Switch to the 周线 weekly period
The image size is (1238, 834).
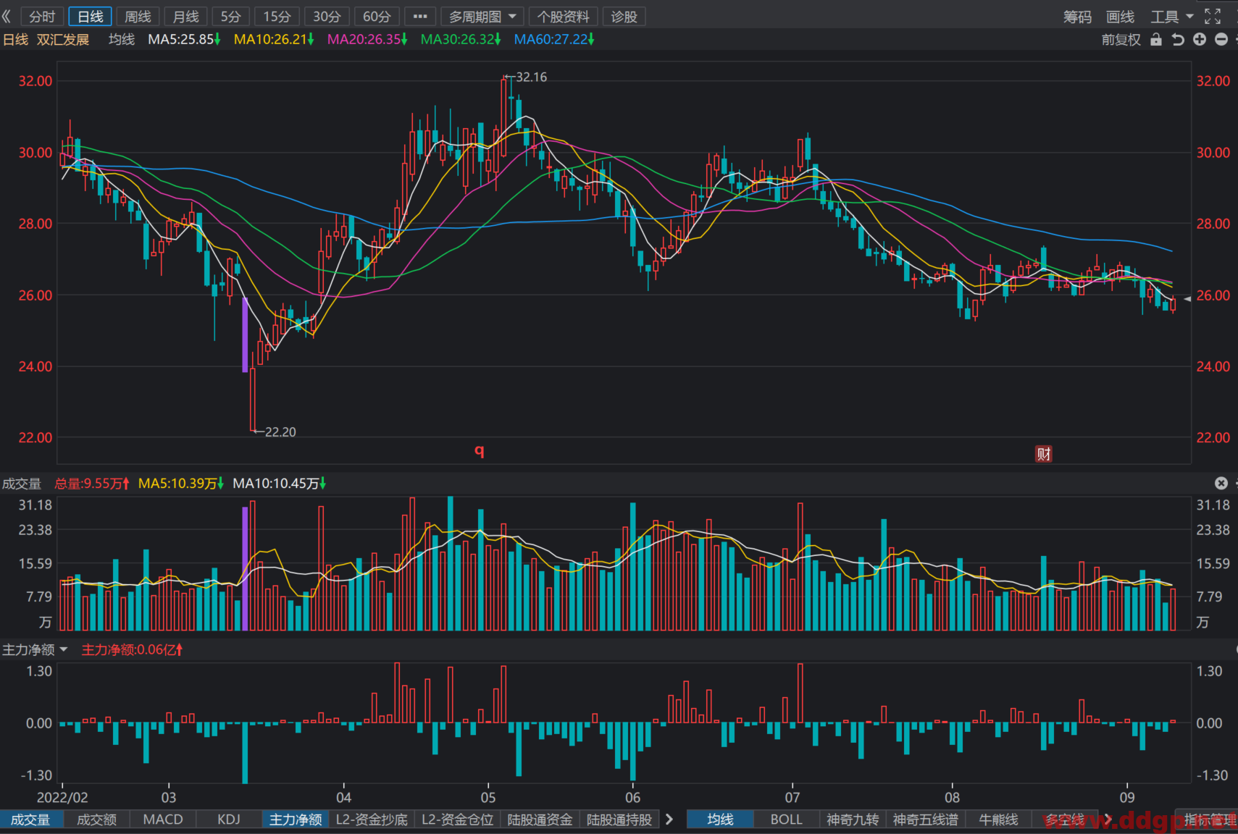pyautogui.click(x=138, y=16)
